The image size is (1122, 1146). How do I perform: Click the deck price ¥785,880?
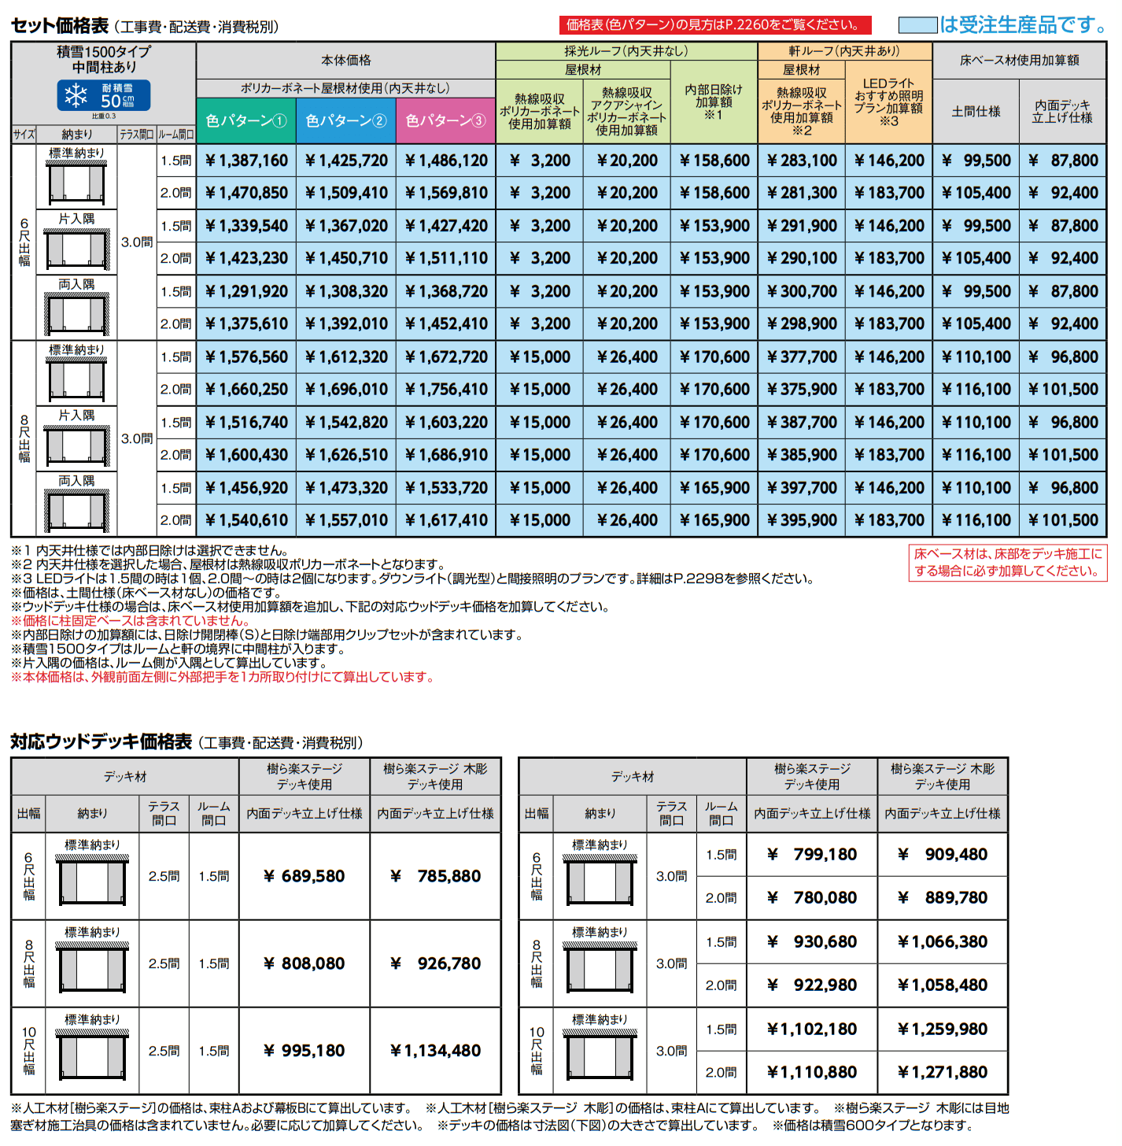435,876
